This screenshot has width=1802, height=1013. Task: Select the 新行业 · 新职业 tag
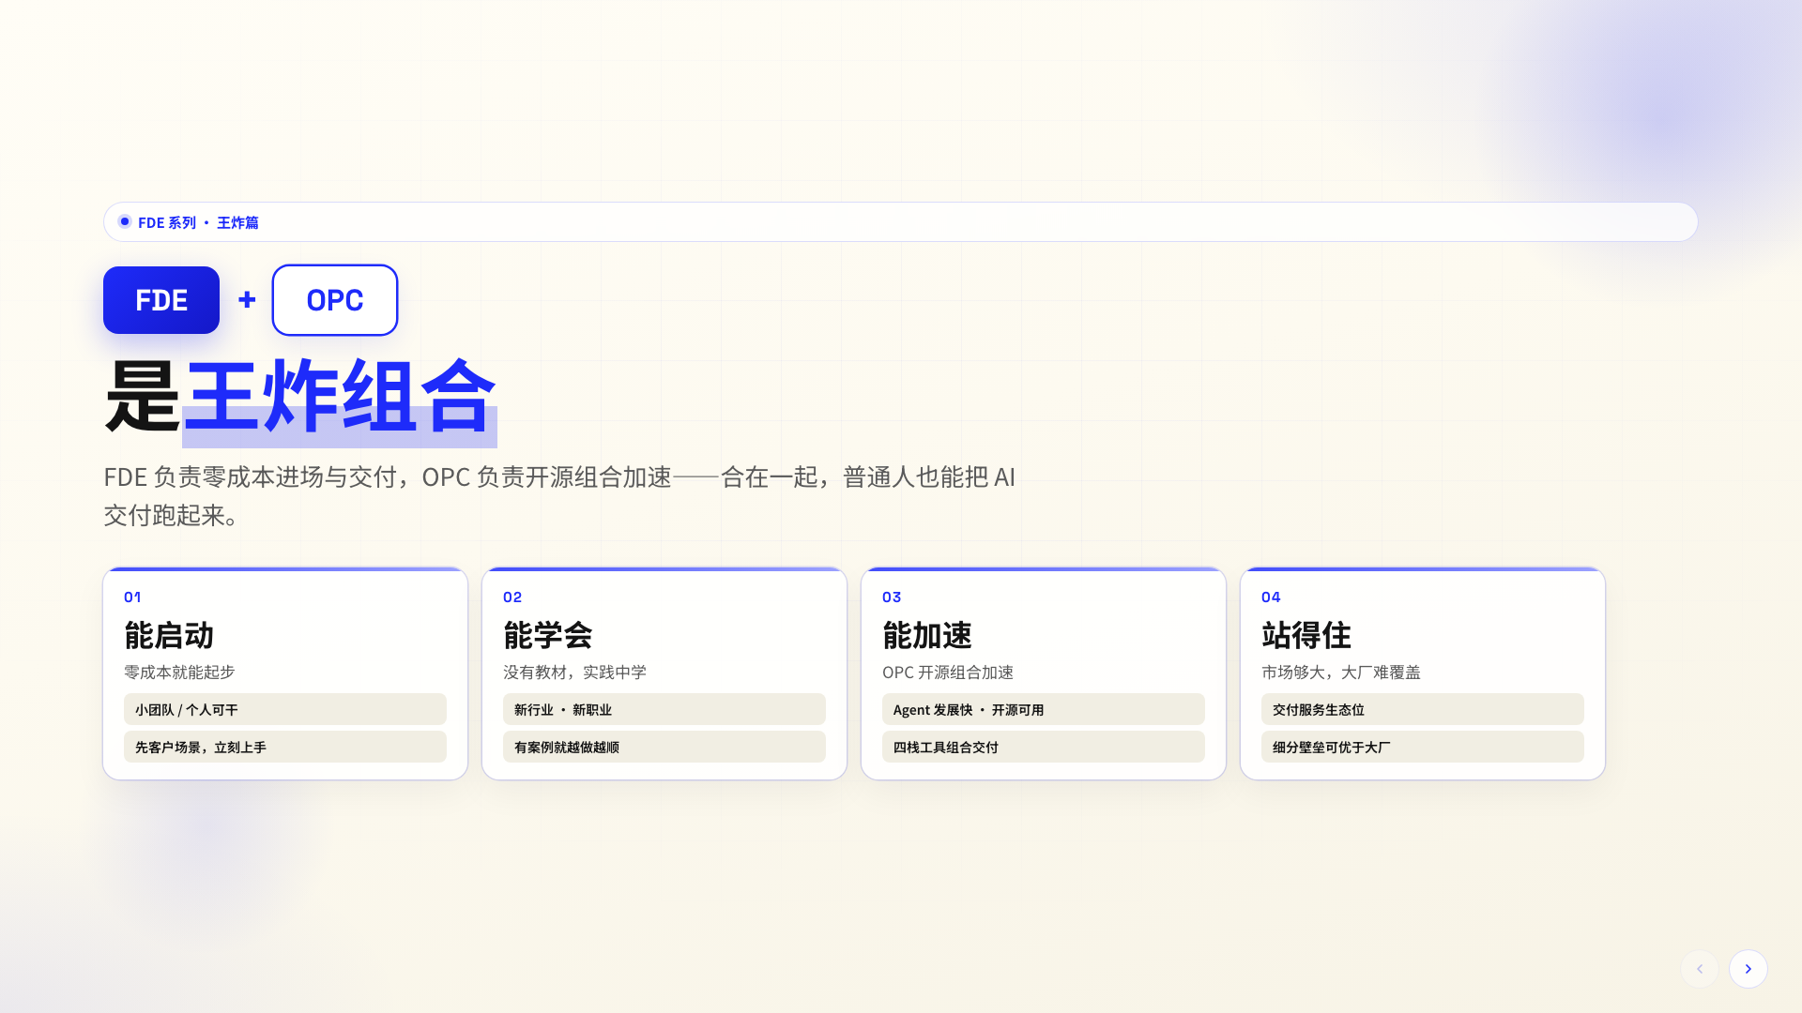click(x=664, y=709)
